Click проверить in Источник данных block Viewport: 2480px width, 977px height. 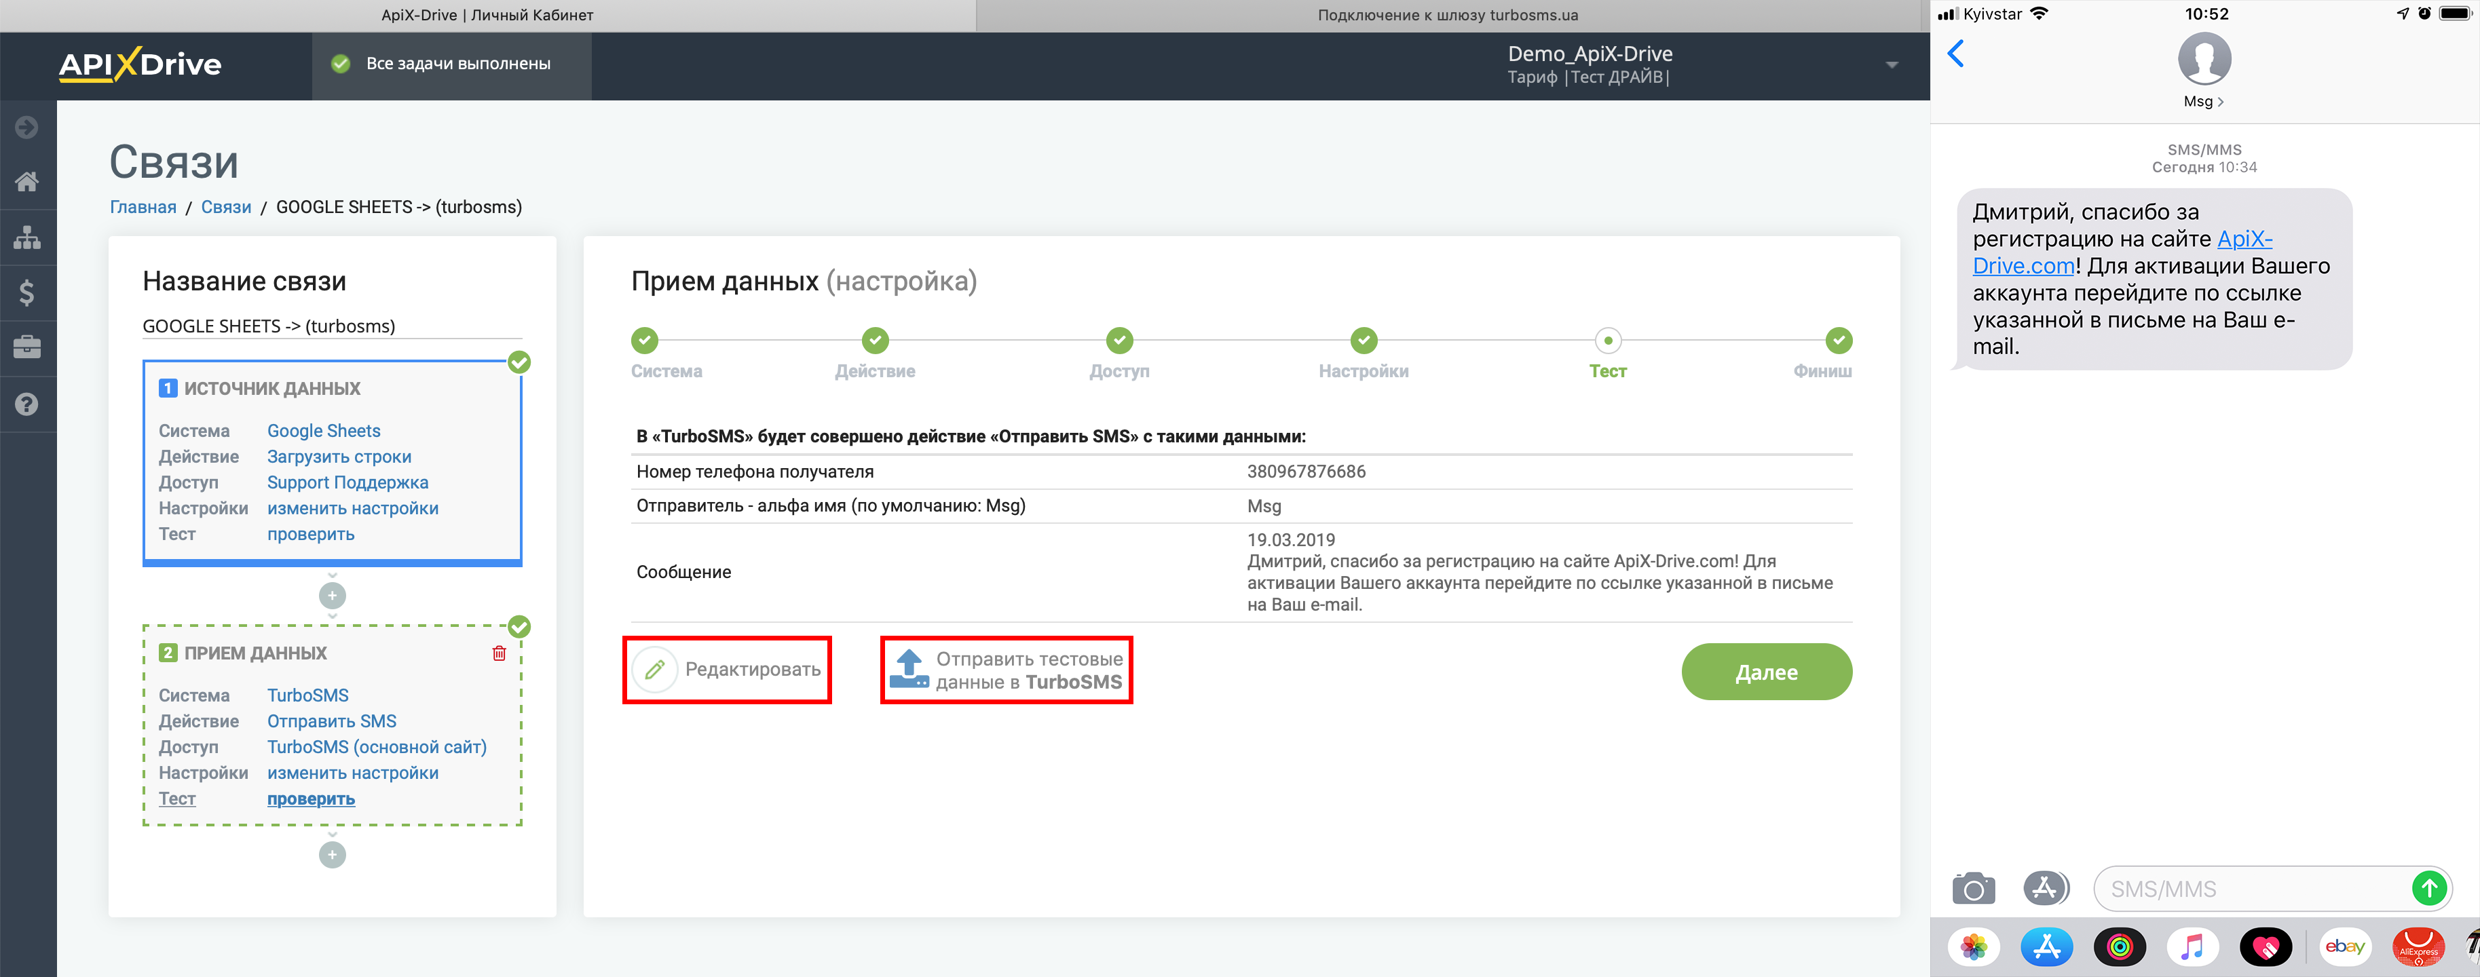click(311, 534)
